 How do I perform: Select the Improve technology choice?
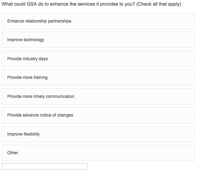(98, 40)
